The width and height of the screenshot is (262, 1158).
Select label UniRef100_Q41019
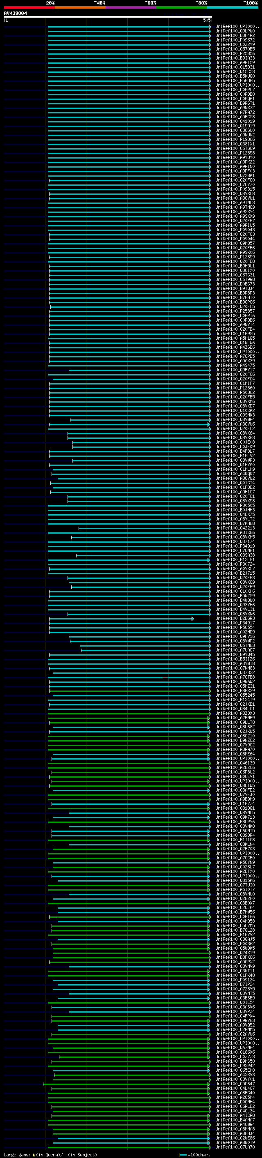point(235,121)
